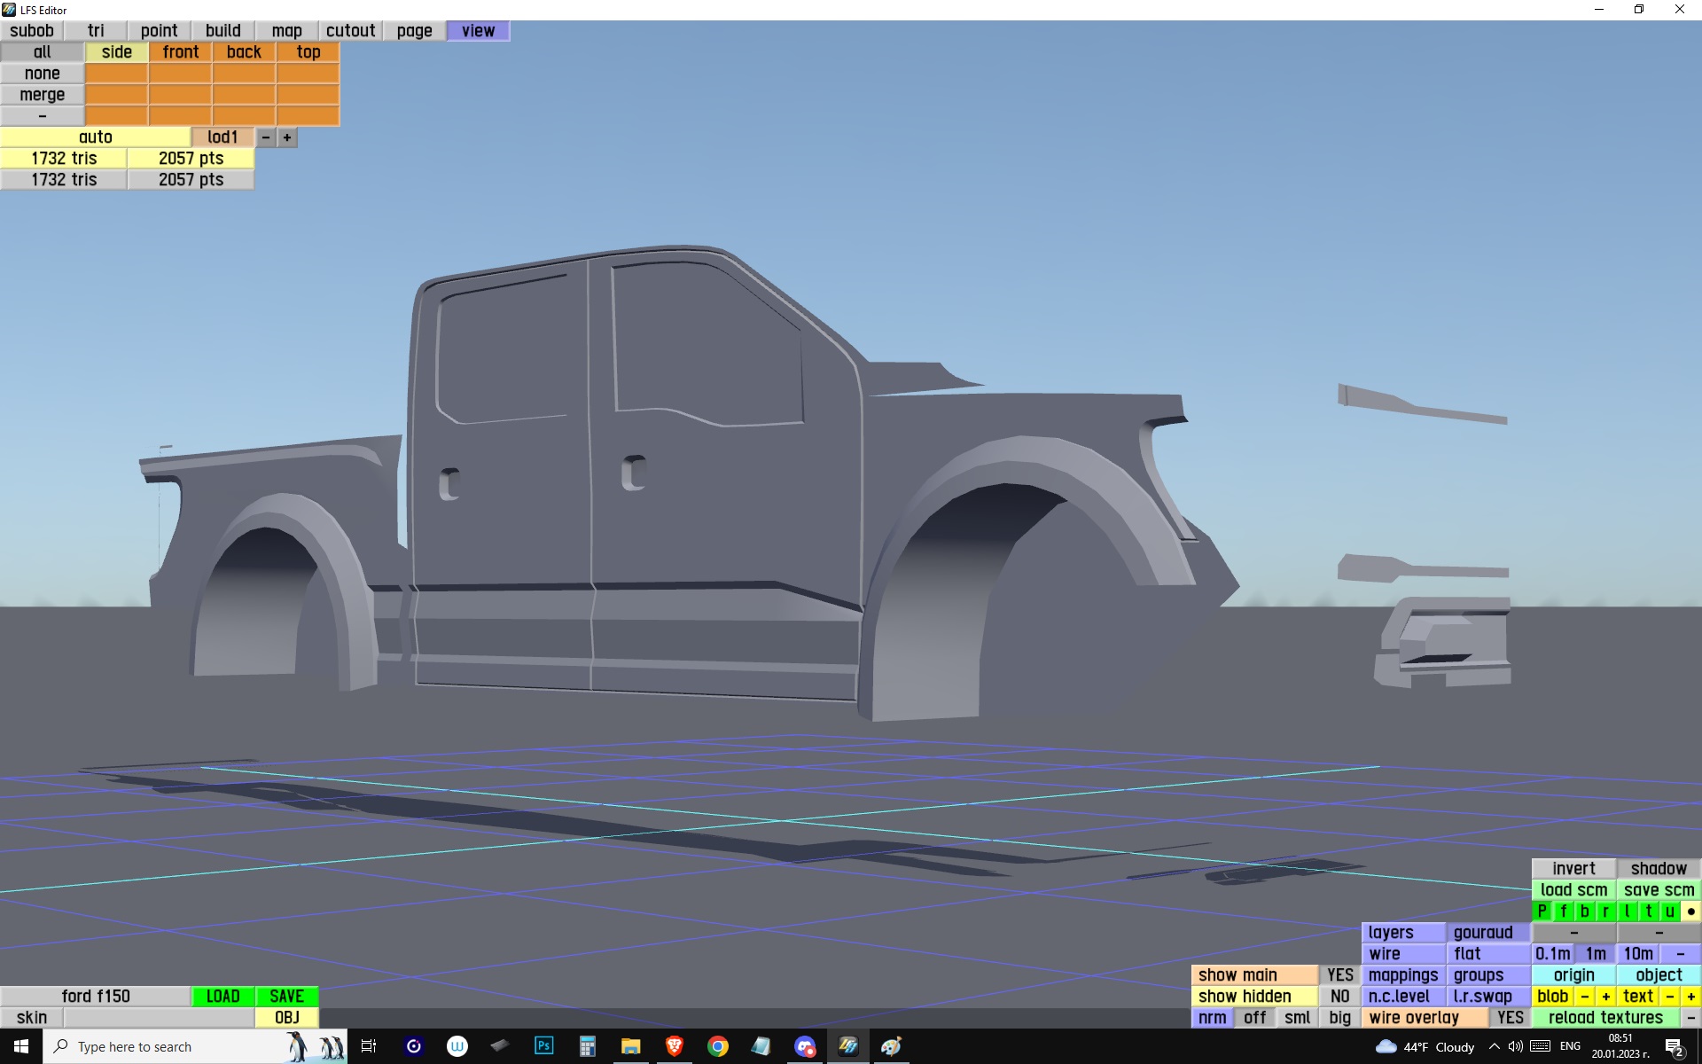Switch to the build tab

[223, 31]
